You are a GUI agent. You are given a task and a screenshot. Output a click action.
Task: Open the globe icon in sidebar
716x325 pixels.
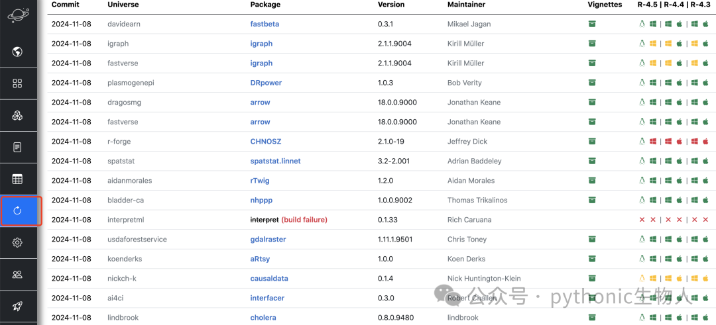point(17,52)
